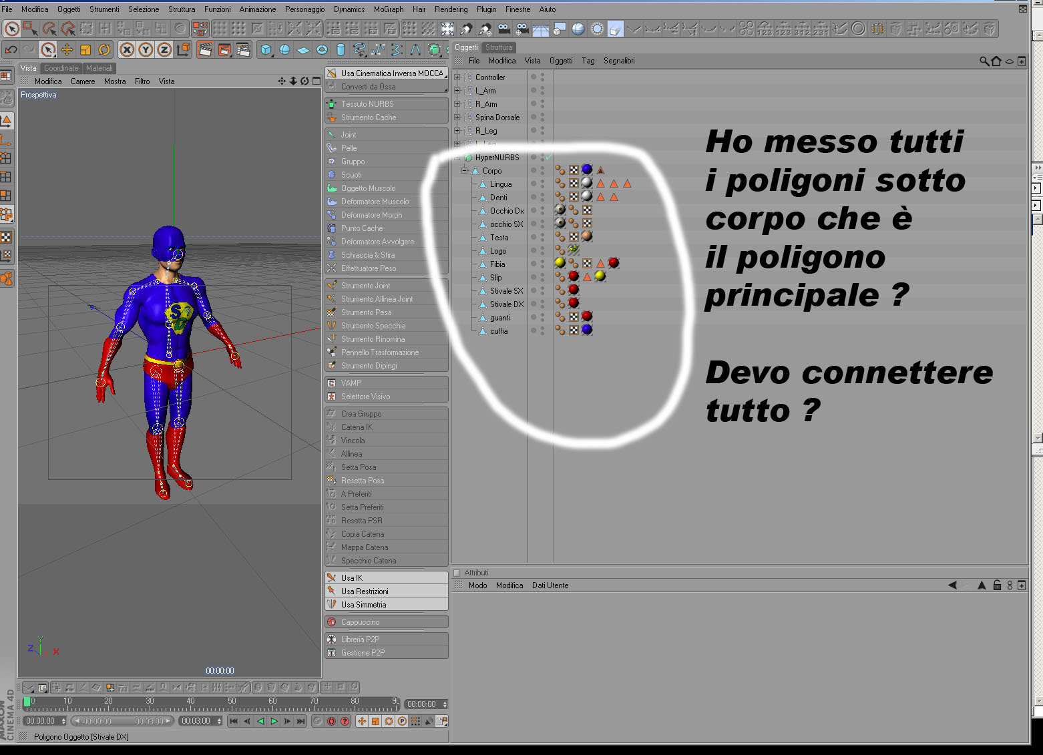
Task: Click the Joint tool icon in MOCCA panel
Action: click(x=331, y=135)
